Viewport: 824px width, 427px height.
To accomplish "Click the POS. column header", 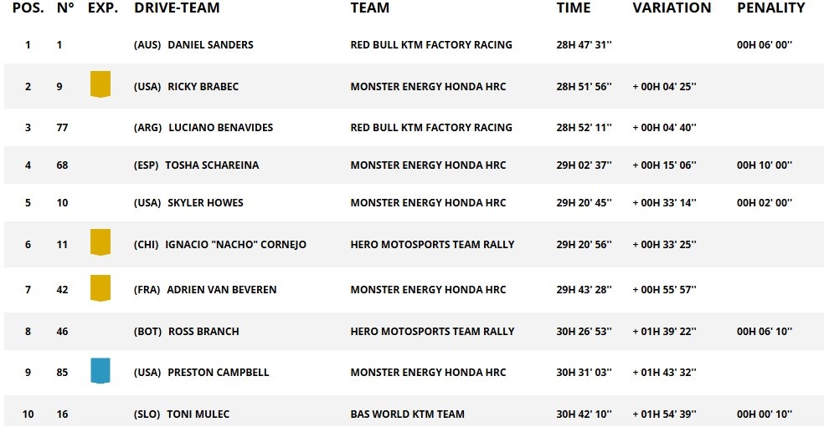I will pos(28,8).
